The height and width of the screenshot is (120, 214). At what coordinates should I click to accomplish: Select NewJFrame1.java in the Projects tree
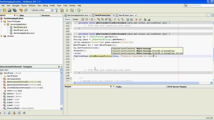(21, 30)
